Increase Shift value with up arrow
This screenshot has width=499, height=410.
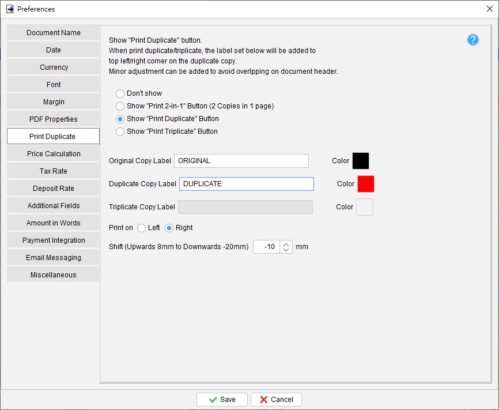(286, 245)
